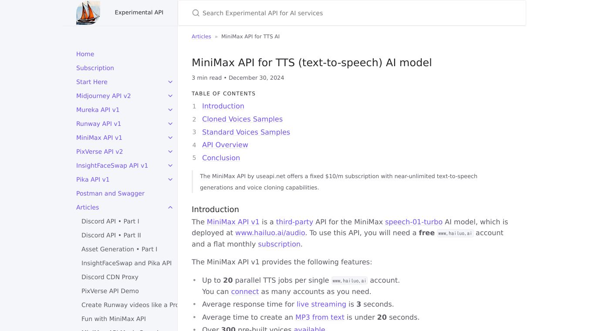Expand the Start Here section

170,82
